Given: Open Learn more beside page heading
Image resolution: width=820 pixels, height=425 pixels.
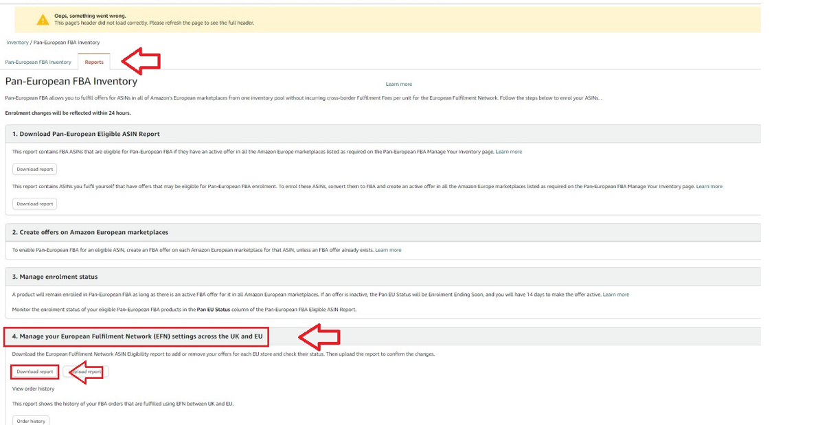Looking at the screenshot, I should tap(399, 84).
